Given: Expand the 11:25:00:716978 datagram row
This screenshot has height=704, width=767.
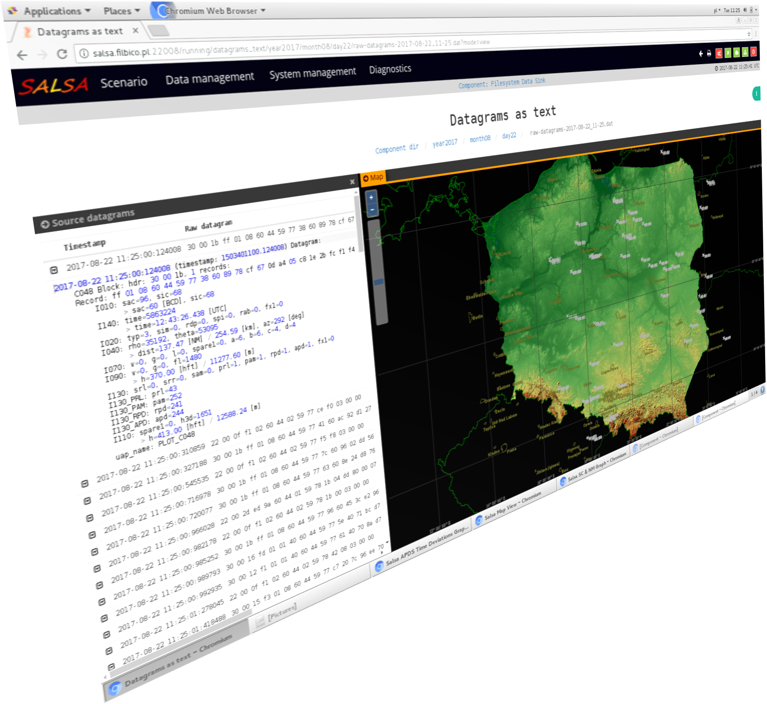Looking at the screenshot, I should click(92, 535).
